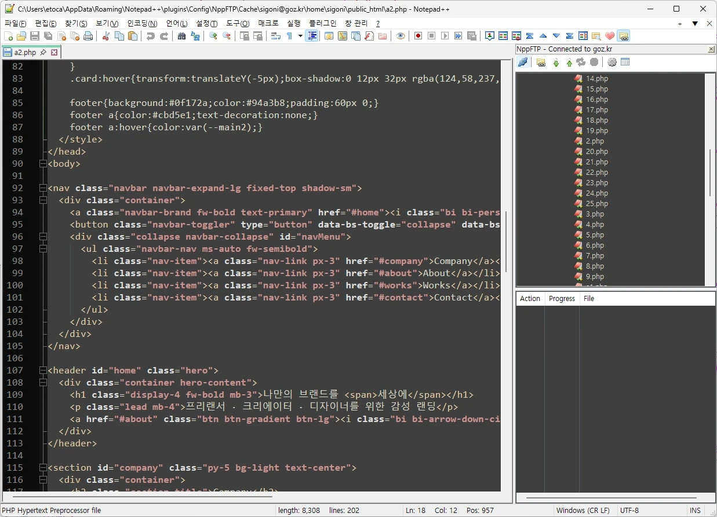This screenshot has width=717, height=517.
Task: Collapse the header fold at line 107
Action: 42,371
